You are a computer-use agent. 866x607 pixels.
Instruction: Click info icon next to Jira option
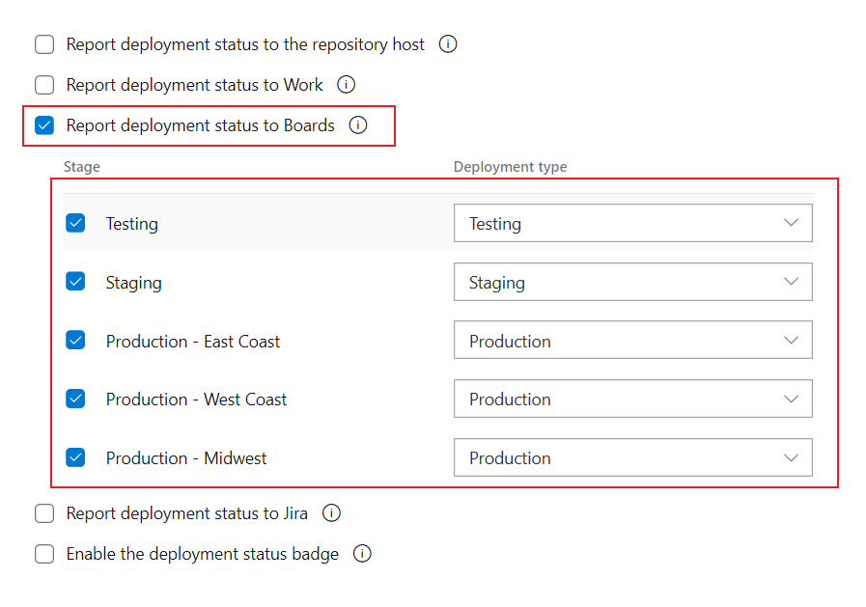tap(331, 513)
